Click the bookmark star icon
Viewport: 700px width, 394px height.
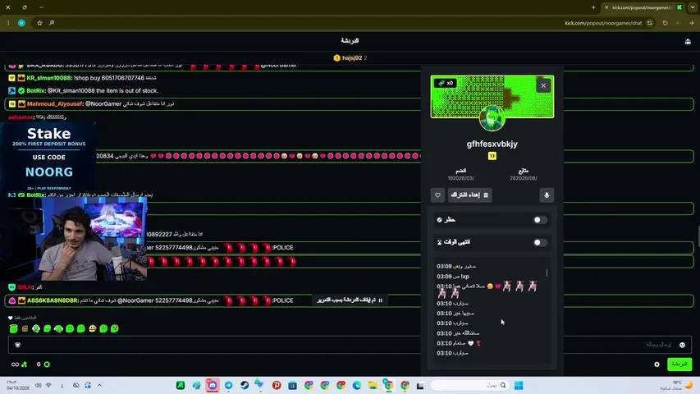(x=39, y=23)
